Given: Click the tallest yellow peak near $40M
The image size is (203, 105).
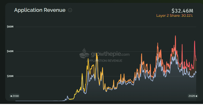Looking at the screenshot, I should point(96,53).
